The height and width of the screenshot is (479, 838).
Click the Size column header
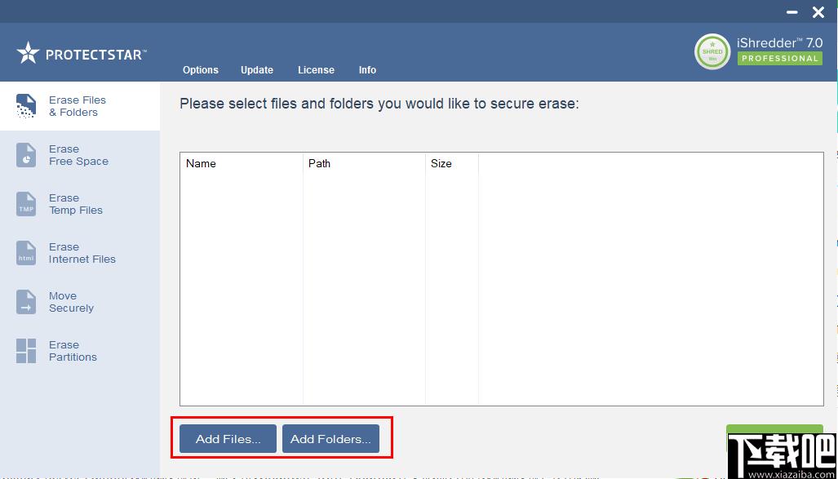pos(441,163)
